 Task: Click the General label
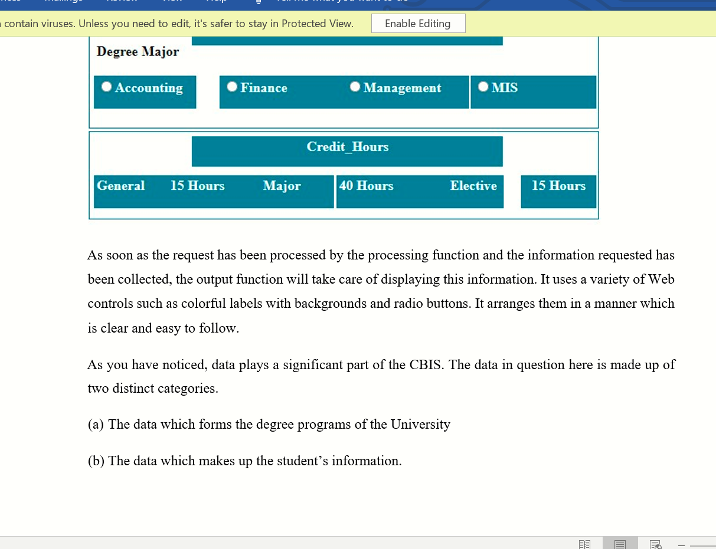pyautogui.click(x=120, y=186)
